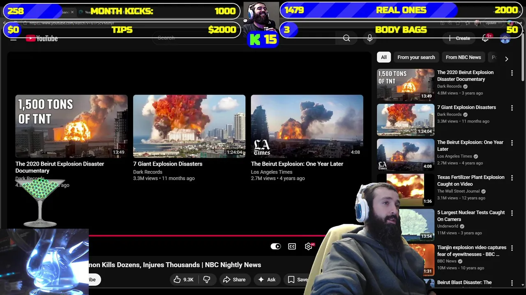Open the Ask AI button

pyautogui.click(x=266, y=279)
